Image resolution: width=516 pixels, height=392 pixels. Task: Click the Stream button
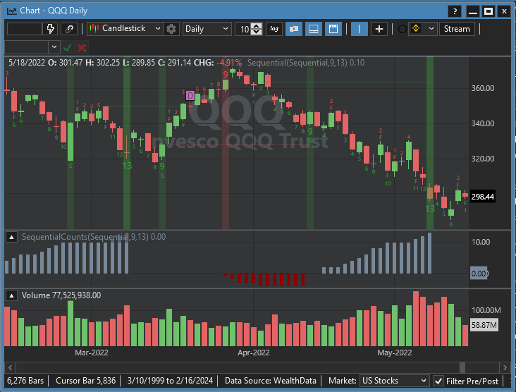tap(457, 29)
